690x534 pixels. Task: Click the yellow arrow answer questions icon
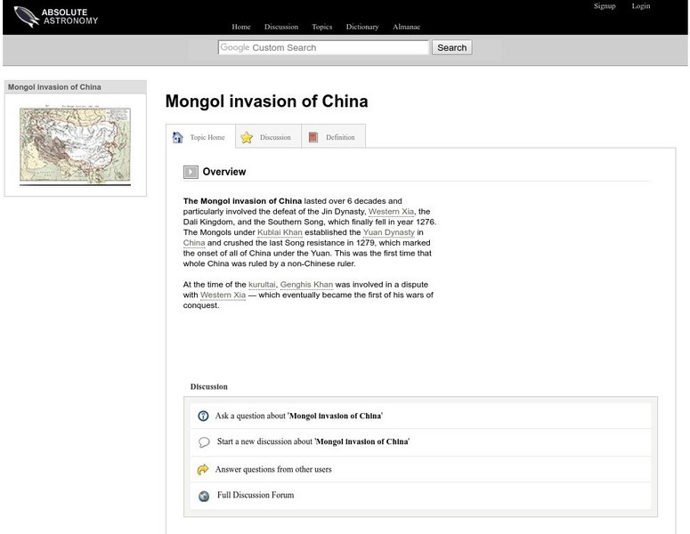(203, 469)
